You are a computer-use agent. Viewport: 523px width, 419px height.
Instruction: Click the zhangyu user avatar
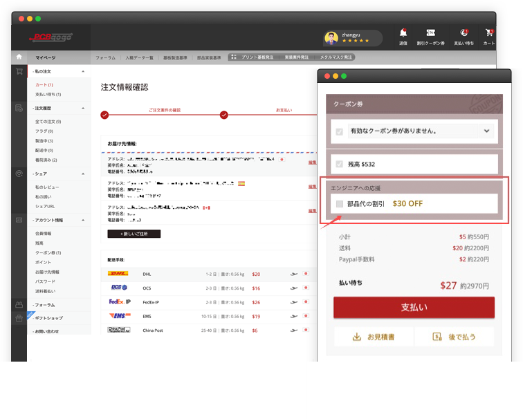[x=331, y=38]
